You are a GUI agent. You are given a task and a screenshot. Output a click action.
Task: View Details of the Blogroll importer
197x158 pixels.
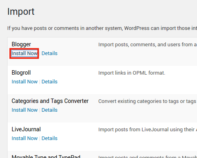click(50, 82)
